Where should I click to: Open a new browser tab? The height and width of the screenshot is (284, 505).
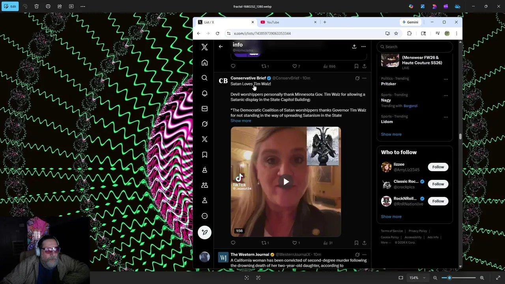[325, 22]
